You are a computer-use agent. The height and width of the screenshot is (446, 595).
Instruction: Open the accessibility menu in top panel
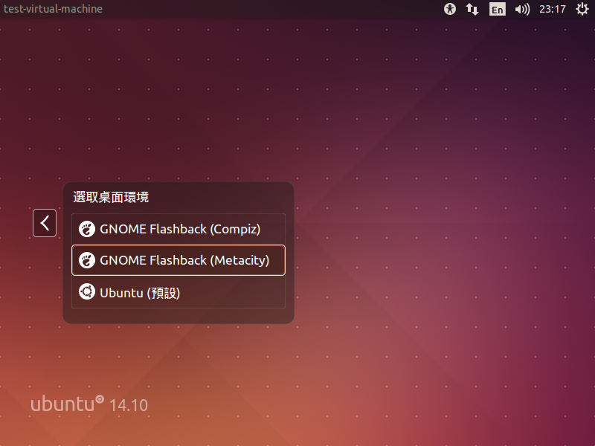click(449, 9)
